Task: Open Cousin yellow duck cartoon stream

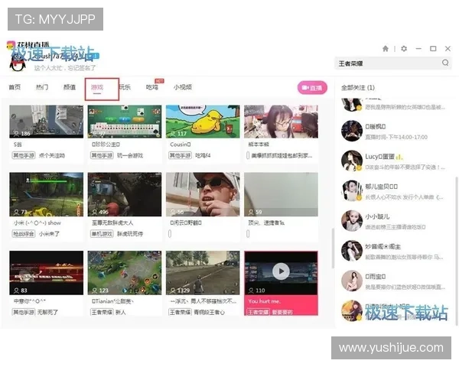Action: click(203, 122)
